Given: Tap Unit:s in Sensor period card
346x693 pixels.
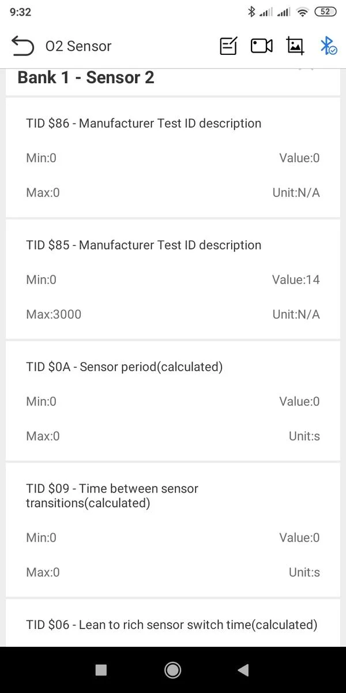Looking at the screenshot, I should click(304, 436).
